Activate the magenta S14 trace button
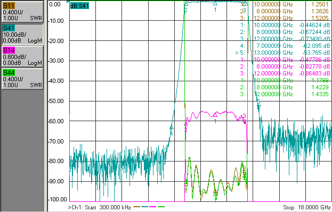This screenshot has width=332, height=212. [22, 56]
